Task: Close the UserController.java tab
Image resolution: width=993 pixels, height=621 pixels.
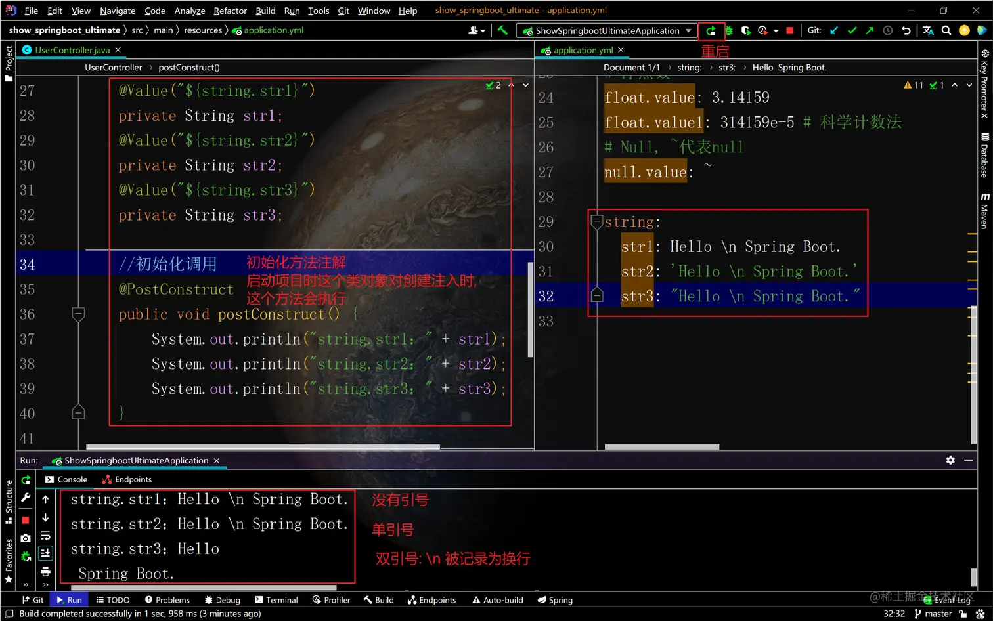Action: [x=118, y=50]
